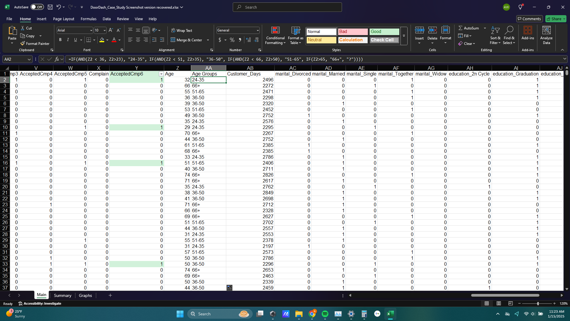Image resolution: width=570 pixels, height=321 pixels.
Task: Toggle Wrap Text on selected cell
Action: click(x=182, y=30)
